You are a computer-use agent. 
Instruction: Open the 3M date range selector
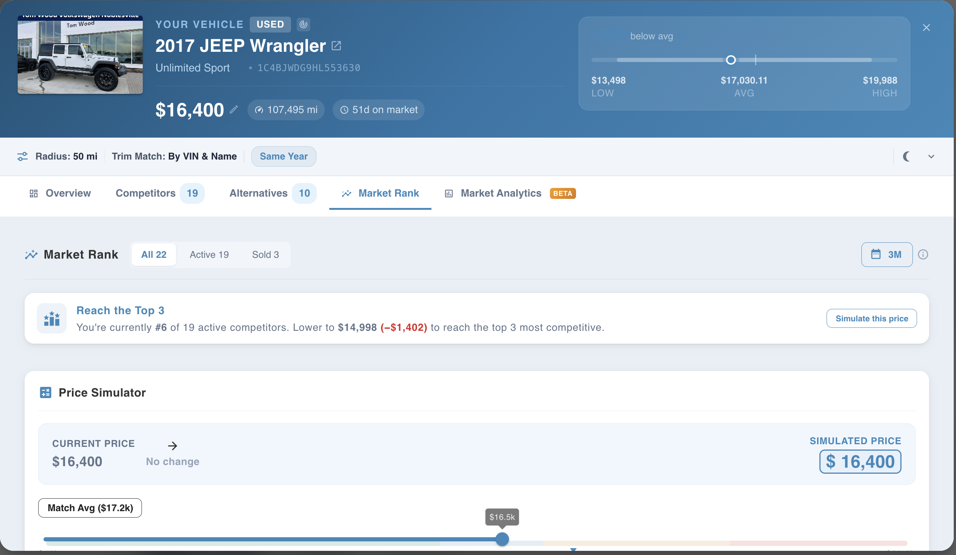tap(887, 254)
